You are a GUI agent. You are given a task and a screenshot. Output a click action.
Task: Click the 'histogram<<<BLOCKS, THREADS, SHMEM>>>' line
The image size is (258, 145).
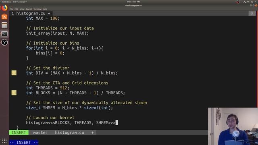click(x=71, y=122)
